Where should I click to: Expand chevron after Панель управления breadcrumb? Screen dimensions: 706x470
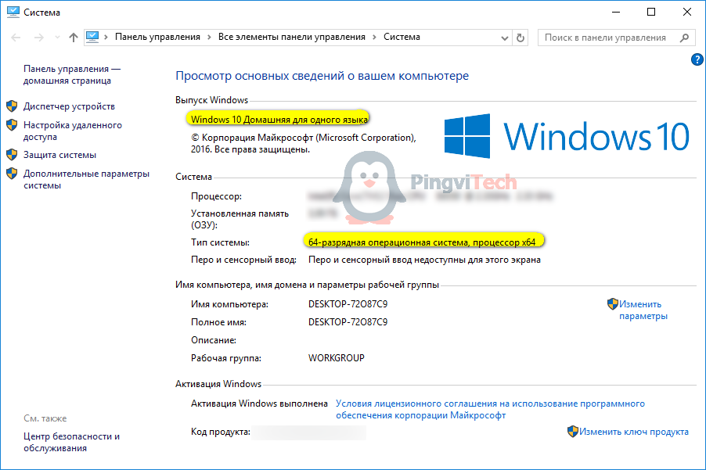[209, 37]
